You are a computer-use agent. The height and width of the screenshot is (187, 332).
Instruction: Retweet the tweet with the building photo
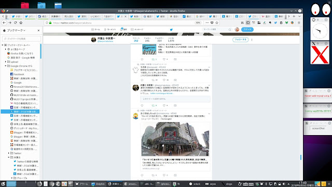[153, 176]
